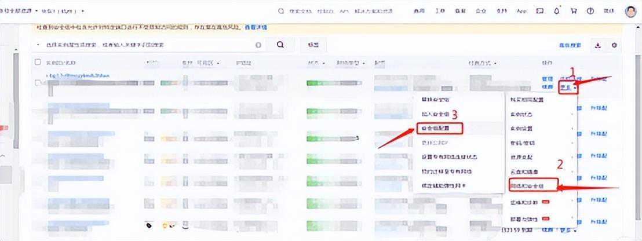
Task: Tick the select-all checkbox in table header
Action: coord(38,62)
